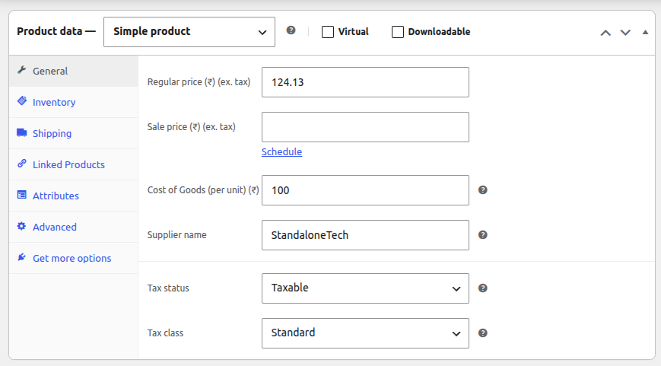Image resolution: width=661 pixels, height=366 pixels.
Task: Switch to the Inventory tab
Action: (73, 102)
